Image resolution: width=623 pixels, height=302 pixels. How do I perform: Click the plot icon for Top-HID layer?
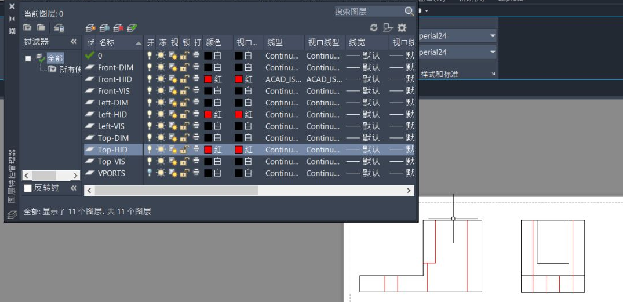click(x=196, y=150)
